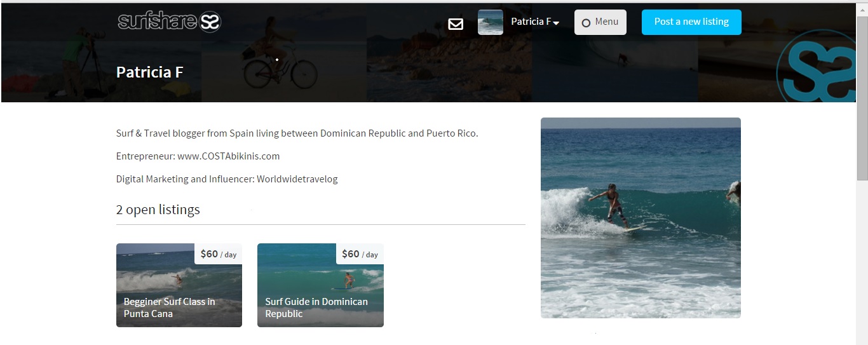Click the large surfer profile photo
Screen dimensions: 868x345
coord(641,217)
